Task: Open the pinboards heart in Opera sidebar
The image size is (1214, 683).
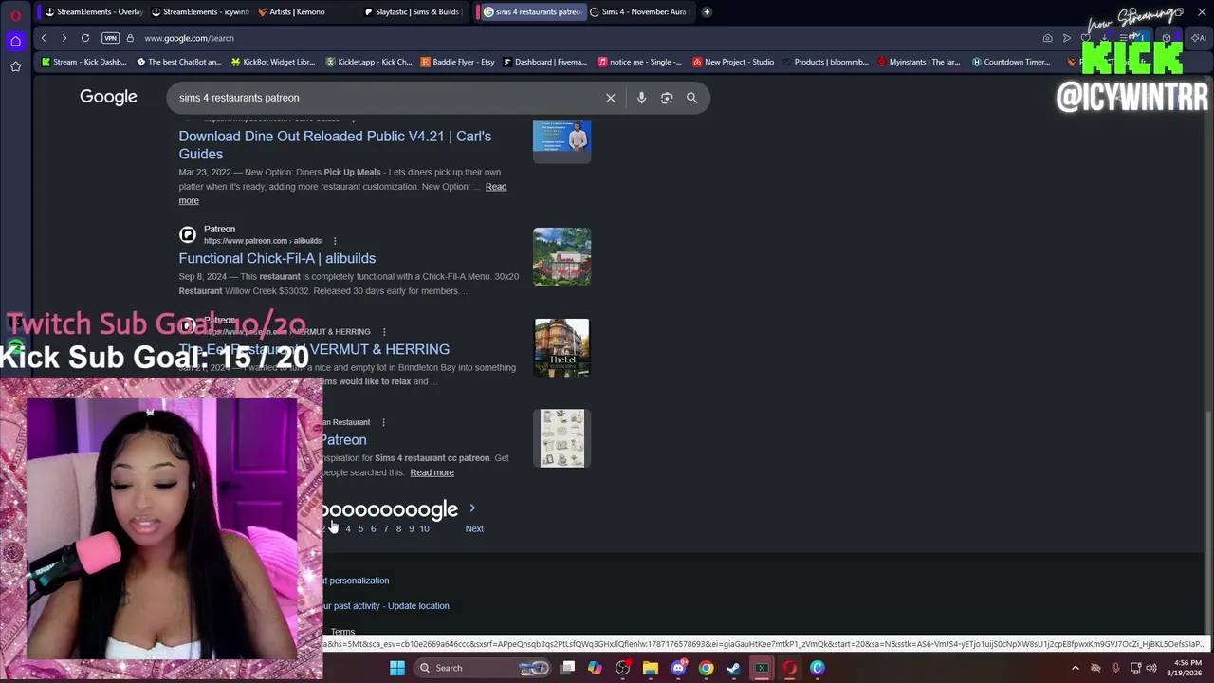Action: coord(15,66)
